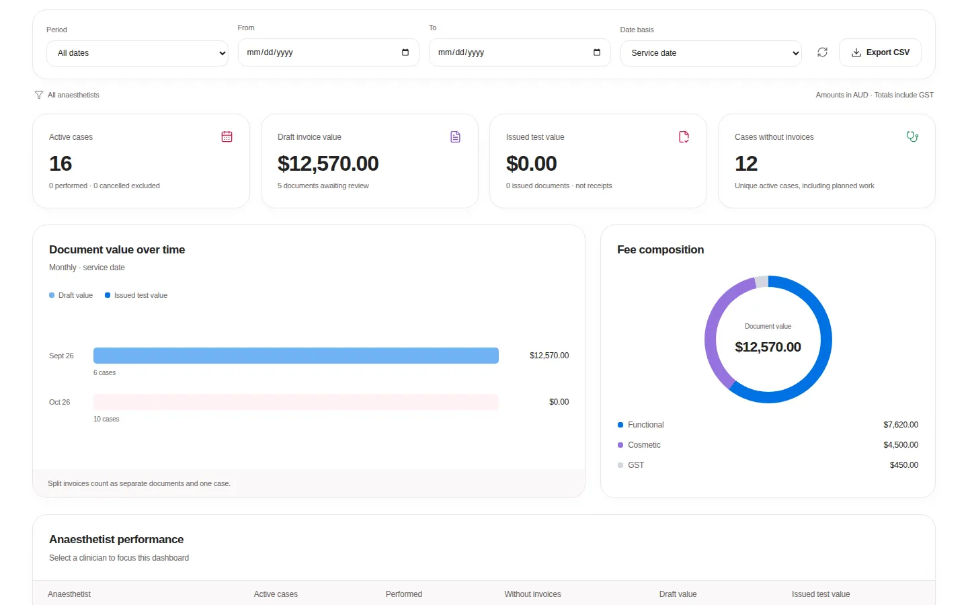Click the 5 documents awaiting review text
The width and height of the screenshot is (968, 605).
coord(323,186)
